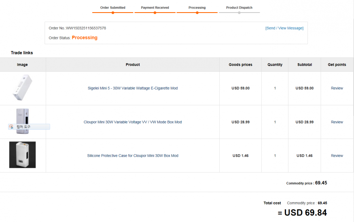
Task: Click the Sigelei row quantity value 1
Action: (275, 88)
